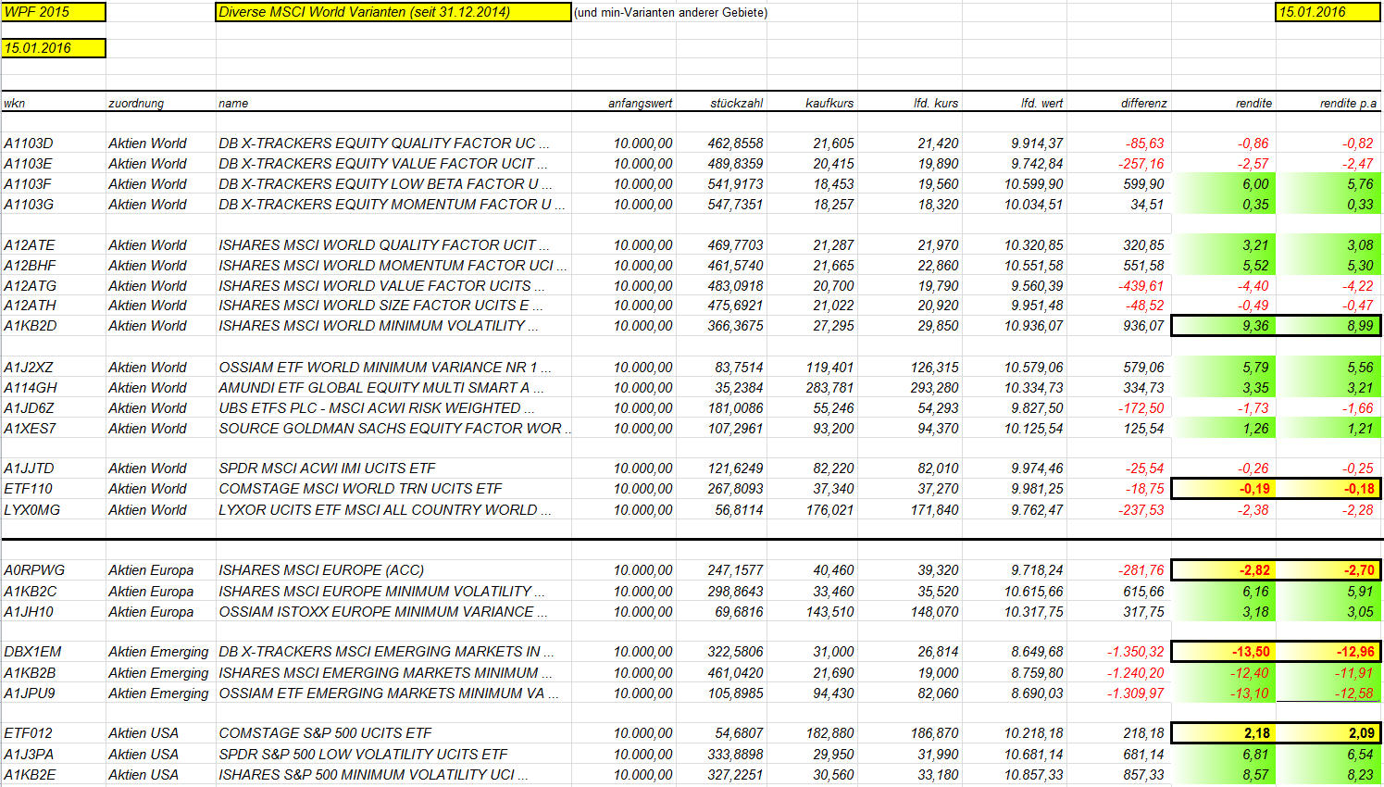
Task: Select the 'Aktien Emerging' cell for DBX1EM
Action: tap(159, 652)
